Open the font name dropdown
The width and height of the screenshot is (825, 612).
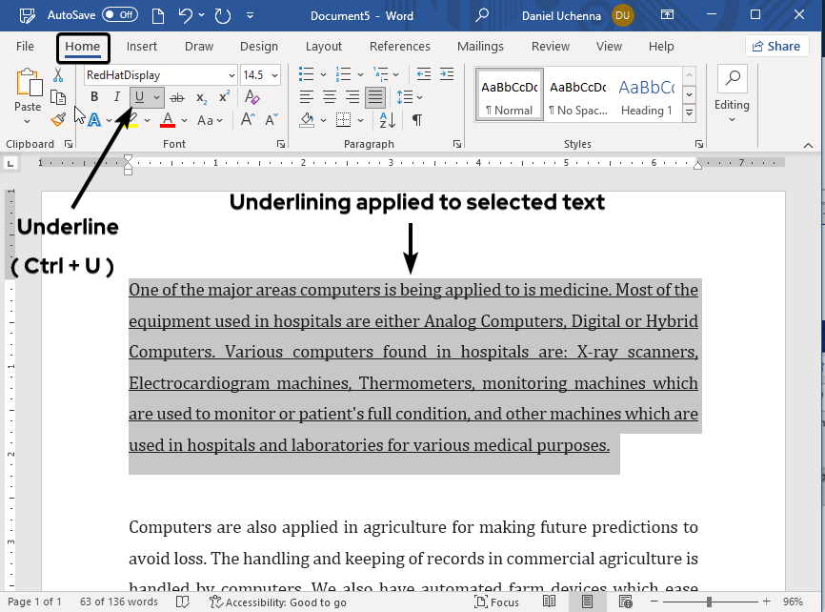(231, 75)
